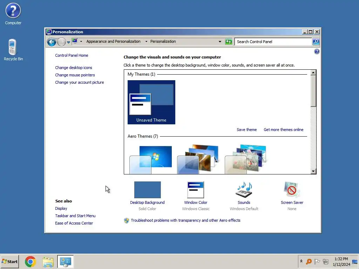Open Help with the blue question icon
This screenshot has height=269, width=359.
coord(317,51)
